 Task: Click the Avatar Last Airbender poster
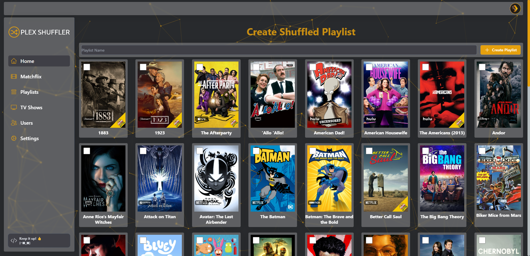216,178
